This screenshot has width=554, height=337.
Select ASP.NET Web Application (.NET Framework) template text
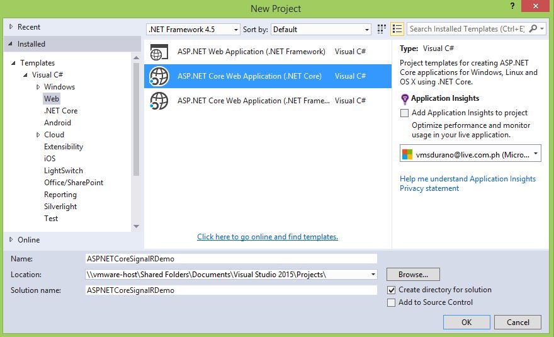251,52
